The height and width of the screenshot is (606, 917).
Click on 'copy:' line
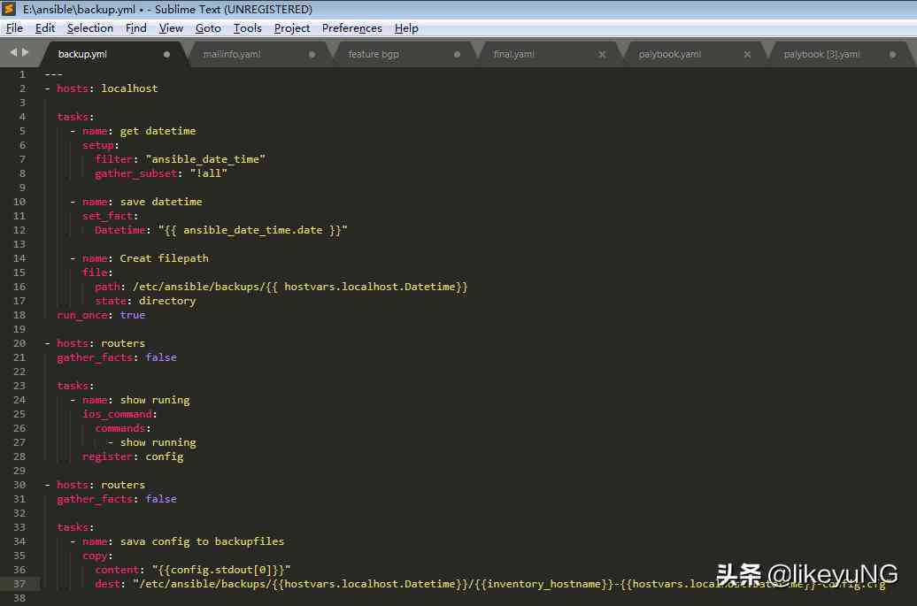(x=97, y=556)
